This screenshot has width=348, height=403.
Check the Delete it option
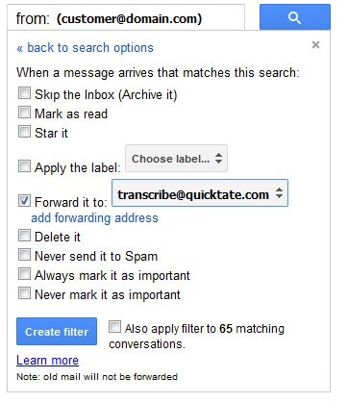24,236
